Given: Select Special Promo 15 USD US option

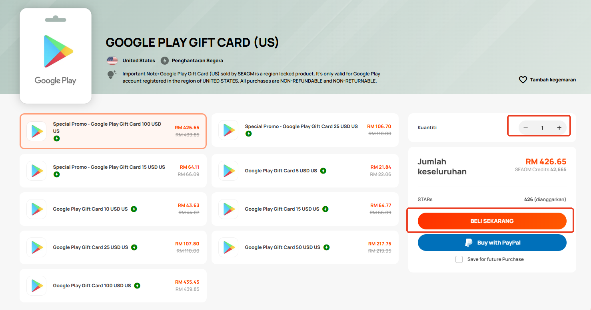Looking at the screenshot, I should pyautogui.click(x=113, y=171).
